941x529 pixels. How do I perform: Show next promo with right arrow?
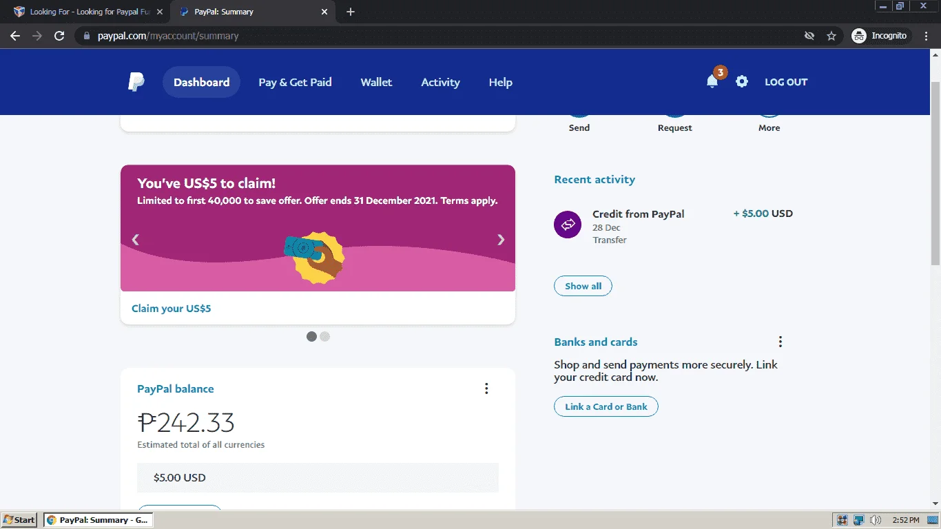(501, 240)
